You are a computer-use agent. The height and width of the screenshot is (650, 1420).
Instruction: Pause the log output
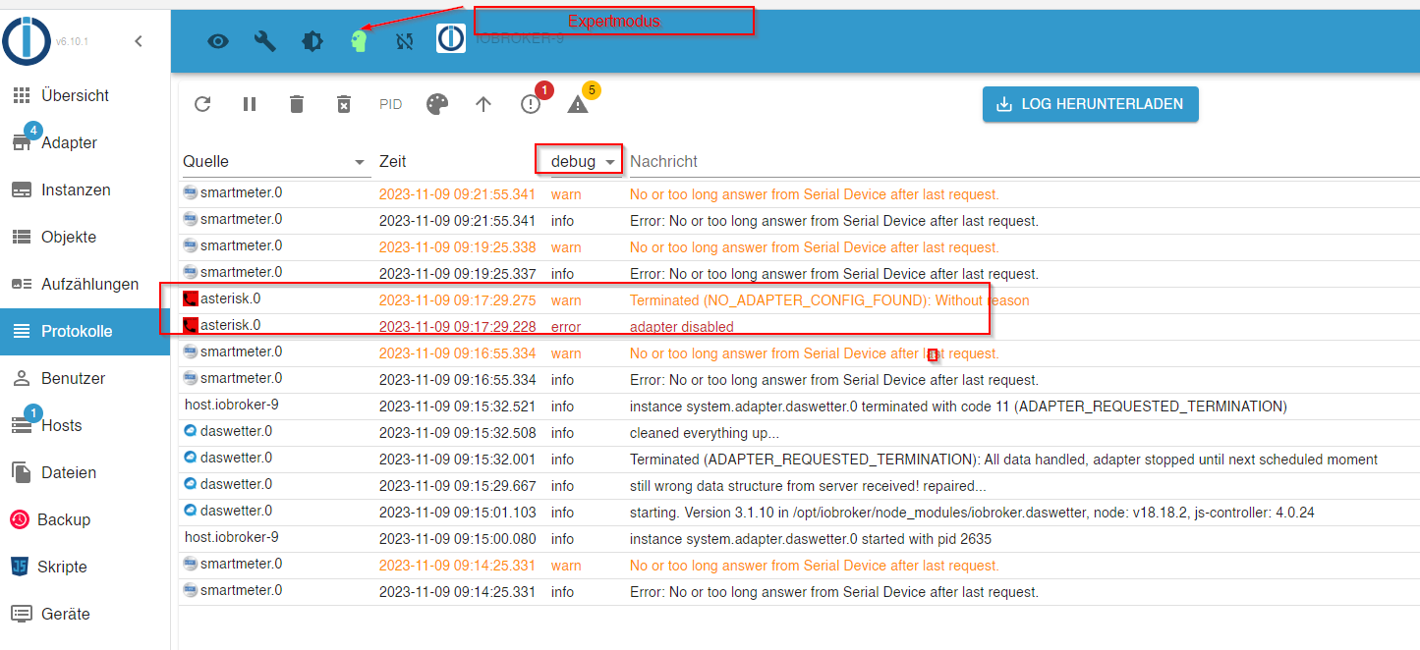[250, 104]
